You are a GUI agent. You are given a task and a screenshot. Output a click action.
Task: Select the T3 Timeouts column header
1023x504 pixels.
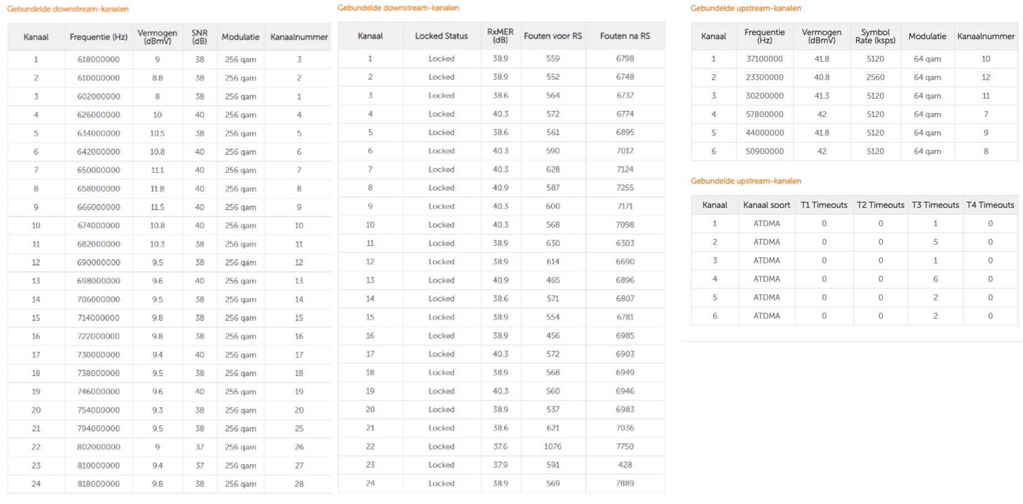pyautogui.click(x=935, y=205)
